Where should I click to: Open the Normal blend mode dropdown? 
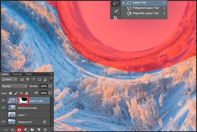(14, 86)
